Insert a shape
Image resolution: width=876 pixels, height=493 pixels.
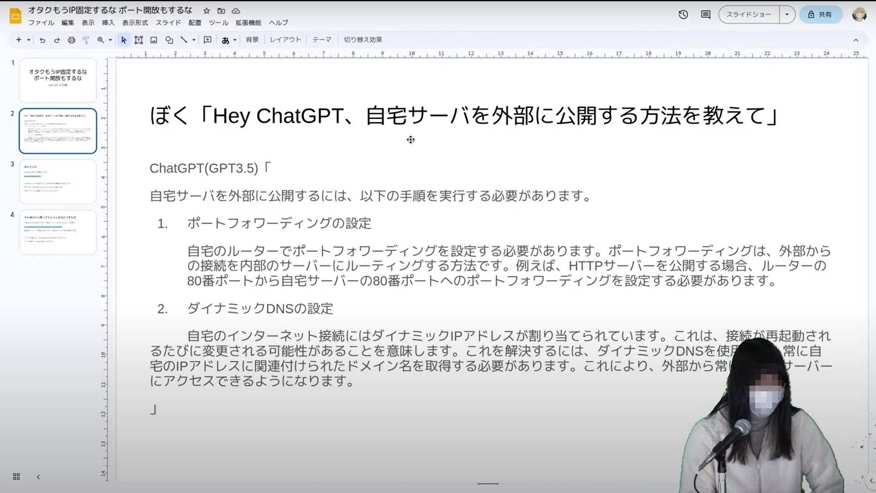pos(169,40)
